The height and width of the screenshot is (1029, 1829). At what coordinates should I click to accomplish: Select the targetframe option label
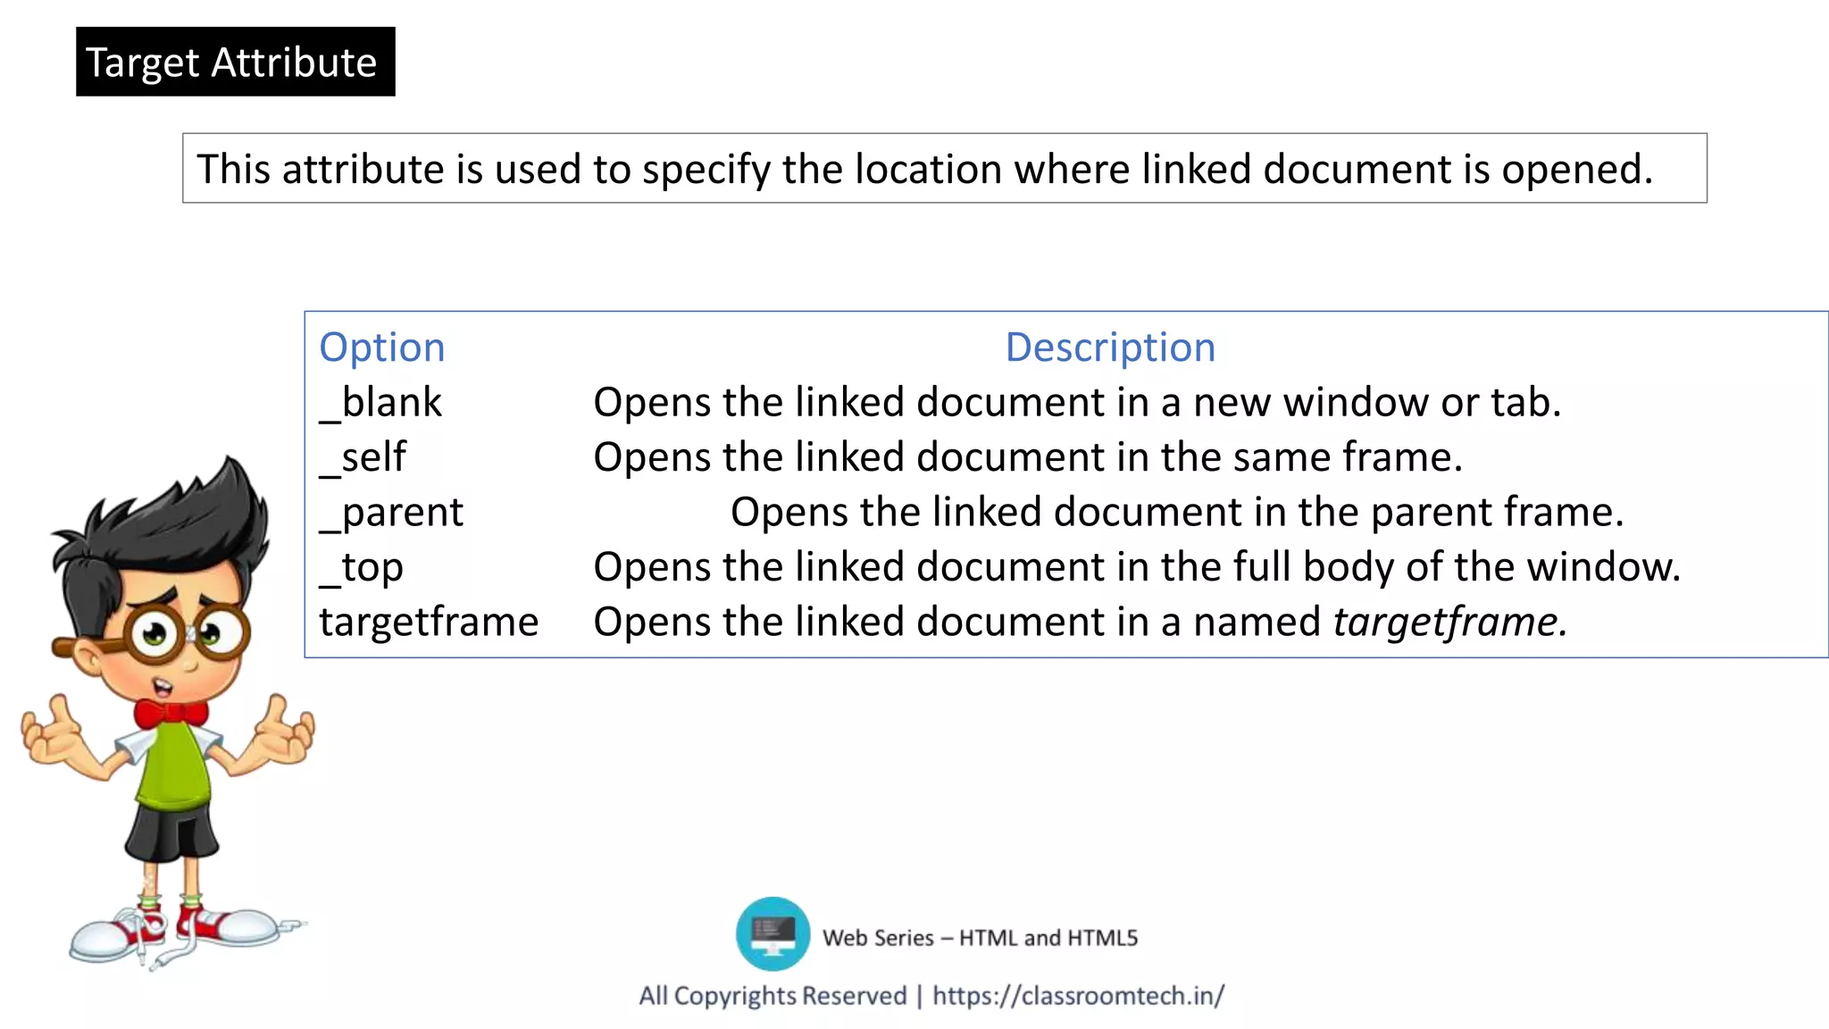click(429, 622)
